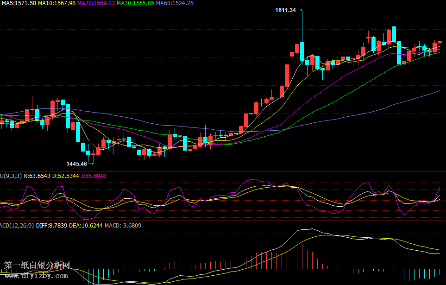Screen dimensions: 446x285
Task: Select the green MA30:1565.05 label
Action: [135, 3]
